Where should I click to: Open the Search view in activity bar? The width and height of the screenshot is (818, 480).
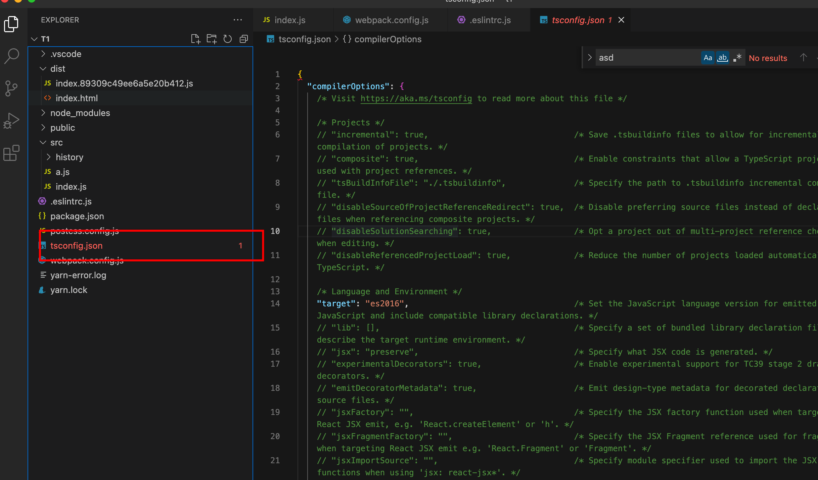(x=11, y=56)
